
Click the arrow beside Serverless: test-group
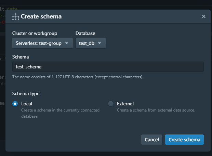click(67, 43)
